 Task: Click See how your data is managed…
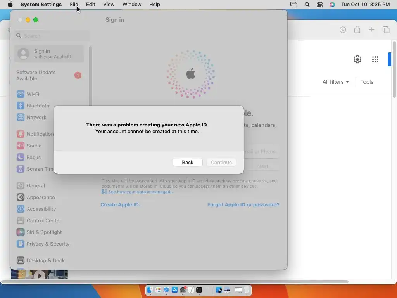tap(141, 192)
